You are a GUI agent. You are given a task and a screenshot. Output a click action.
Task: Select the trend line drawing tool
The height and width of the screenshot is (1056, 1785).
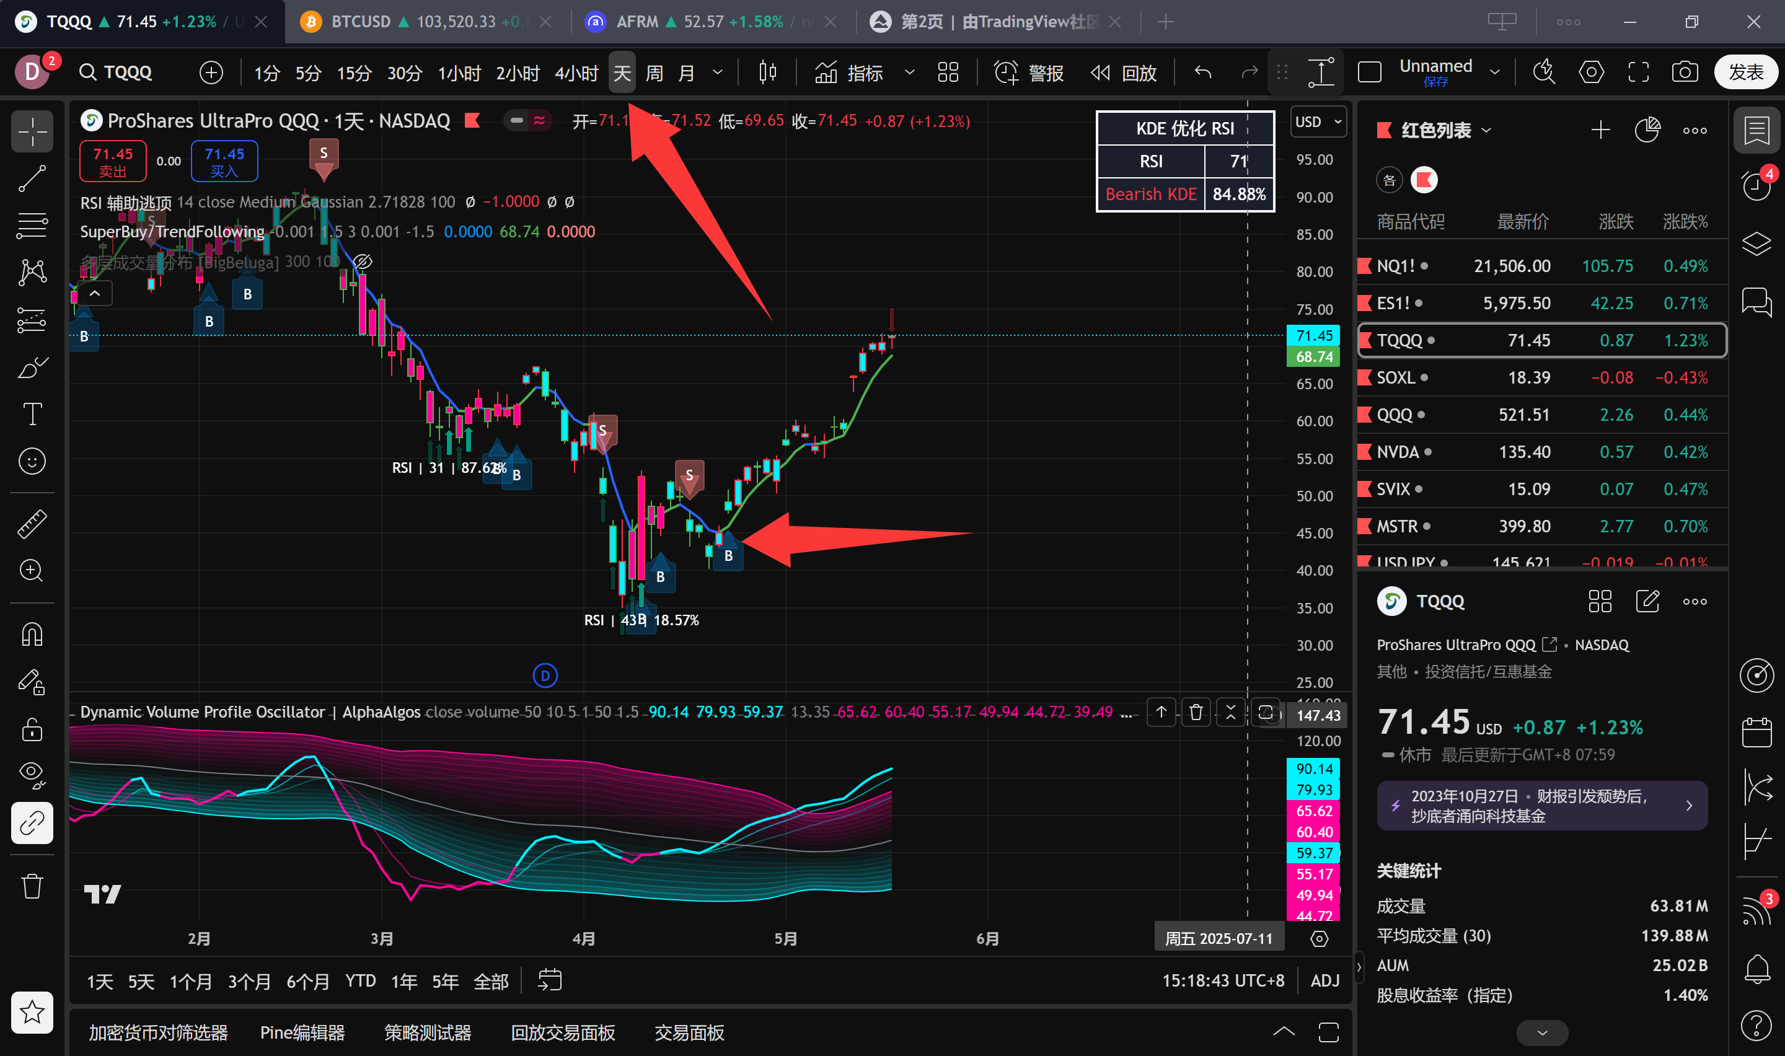pos(32,178)
